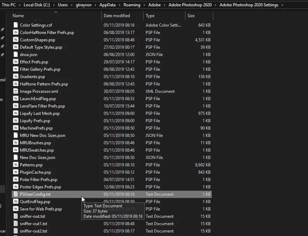The height and width of the screenshot is (236, 308).
Task: Click the Save for Web Prefs.psp file icon
Action: pyautogui.click(x=15, y=209)
